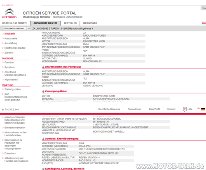Open the Hilfe question mark icon

185,109
